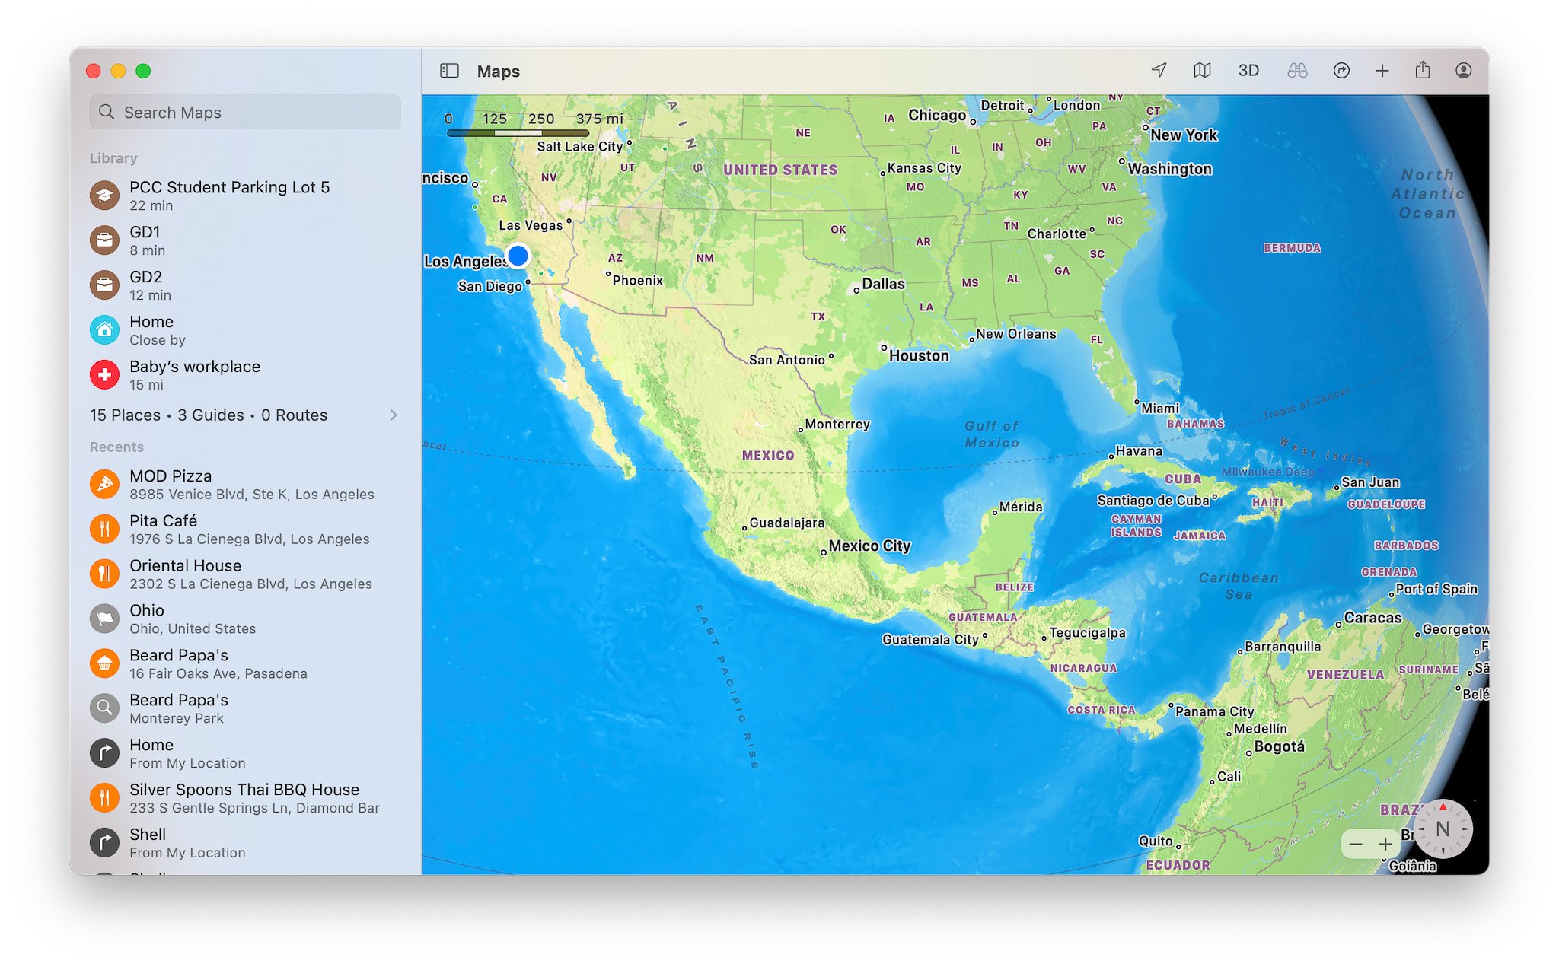
Task: Open PCC Student Parking Lot 5 graduation icon
Action: (x=104, y=196)
